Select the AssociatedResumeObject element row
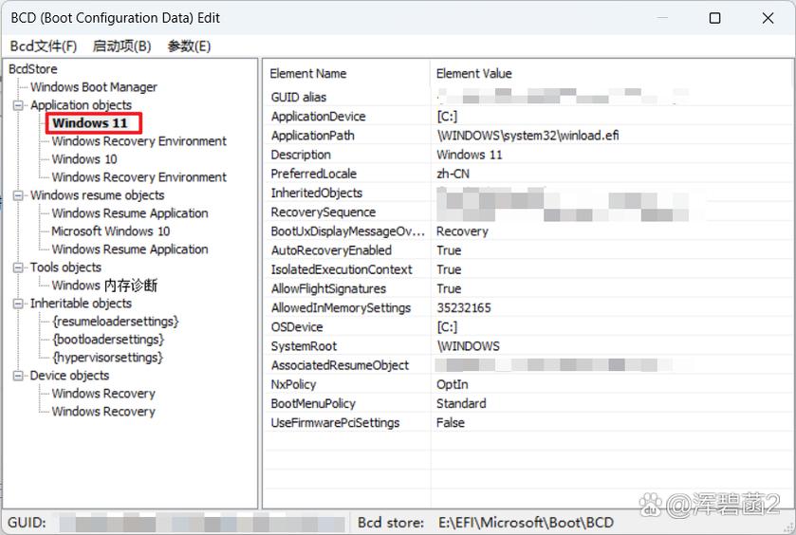This screenshot has height=535, width=796. 528,365
